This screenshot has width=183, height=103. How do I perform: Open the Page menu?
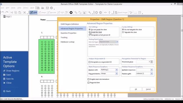click(13, 8)
